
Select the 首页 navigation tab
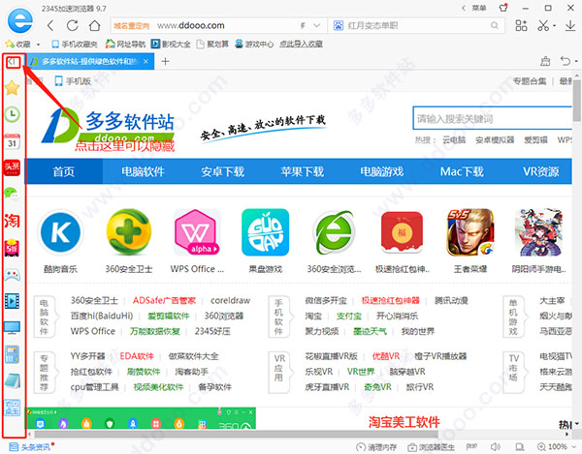click(x=63, y=171)
